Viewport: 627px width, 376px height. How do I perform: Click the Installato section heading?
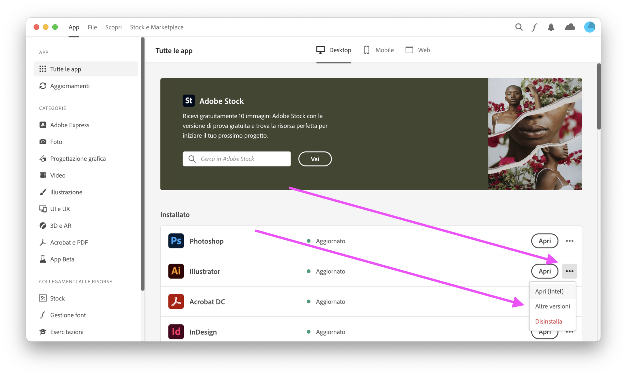click(175, 214)
